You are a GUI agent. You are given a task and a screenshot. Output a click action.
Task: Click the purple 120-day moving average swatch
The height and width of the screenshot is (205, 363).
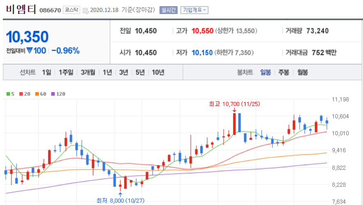click(53, 94)
